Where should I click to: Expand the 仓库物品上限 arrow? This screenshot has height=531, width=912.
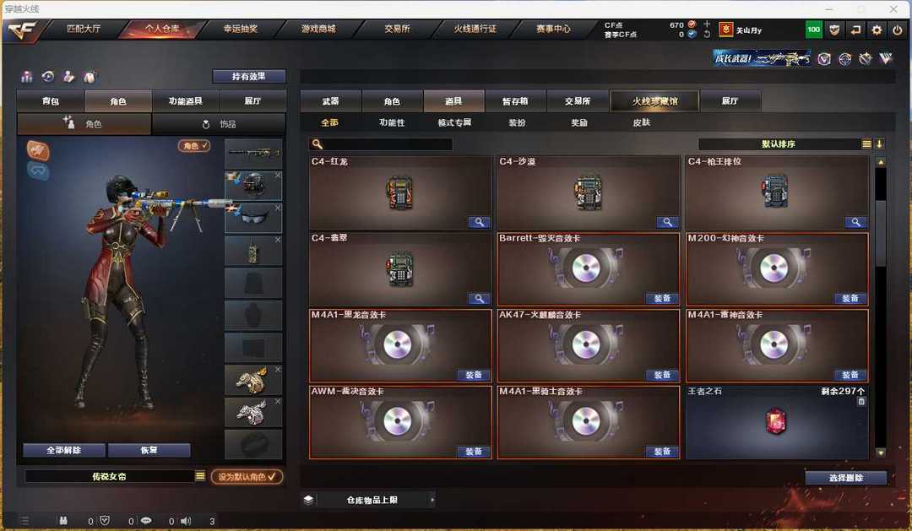432,500
